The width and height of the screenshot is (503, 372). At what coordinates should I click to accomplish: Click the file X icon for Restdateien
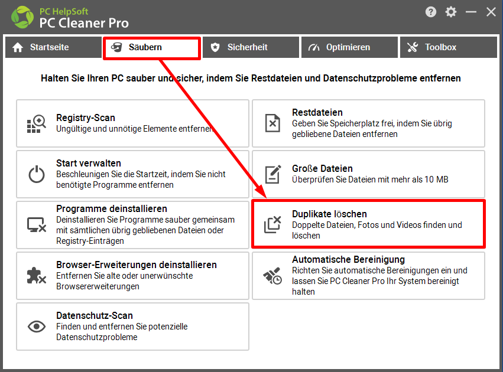coord(272,123)
